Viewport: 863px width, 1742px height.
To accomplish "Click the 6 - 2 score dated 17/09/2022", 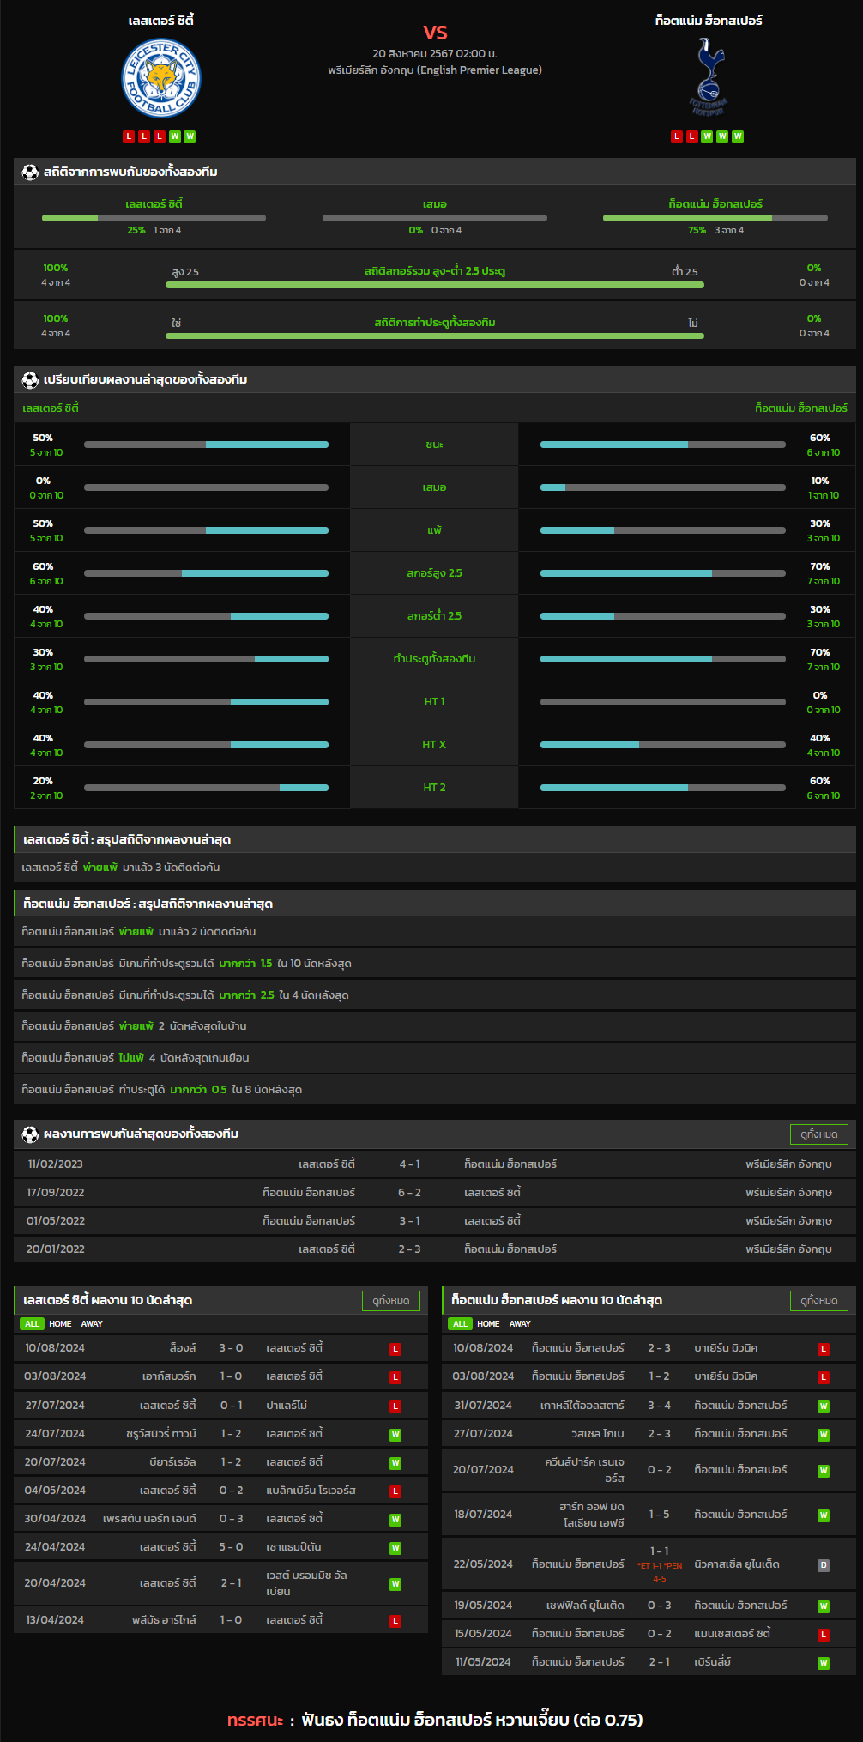I will (410, 1193).
